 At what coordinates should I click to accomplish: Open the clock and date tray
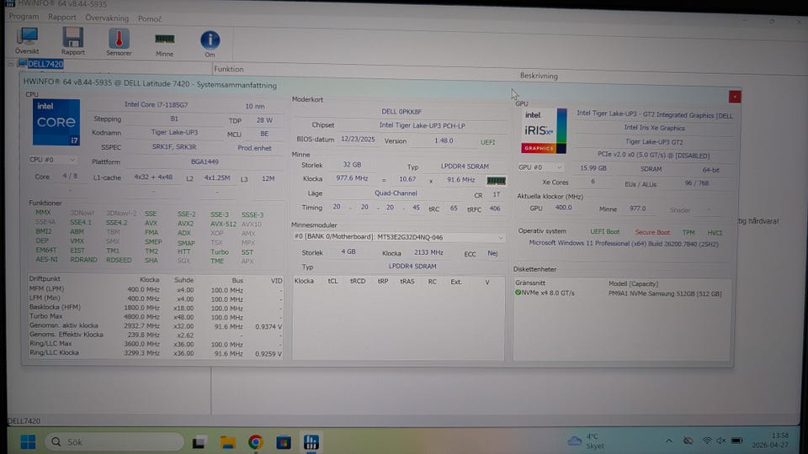click(x=770, y=440)
